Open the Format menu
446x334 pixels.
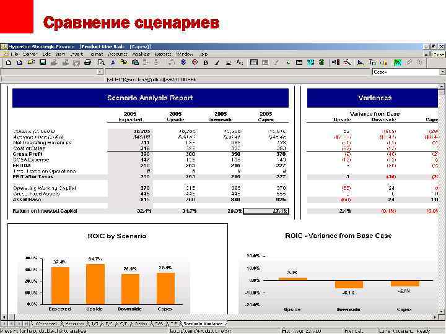click(97, 54)
